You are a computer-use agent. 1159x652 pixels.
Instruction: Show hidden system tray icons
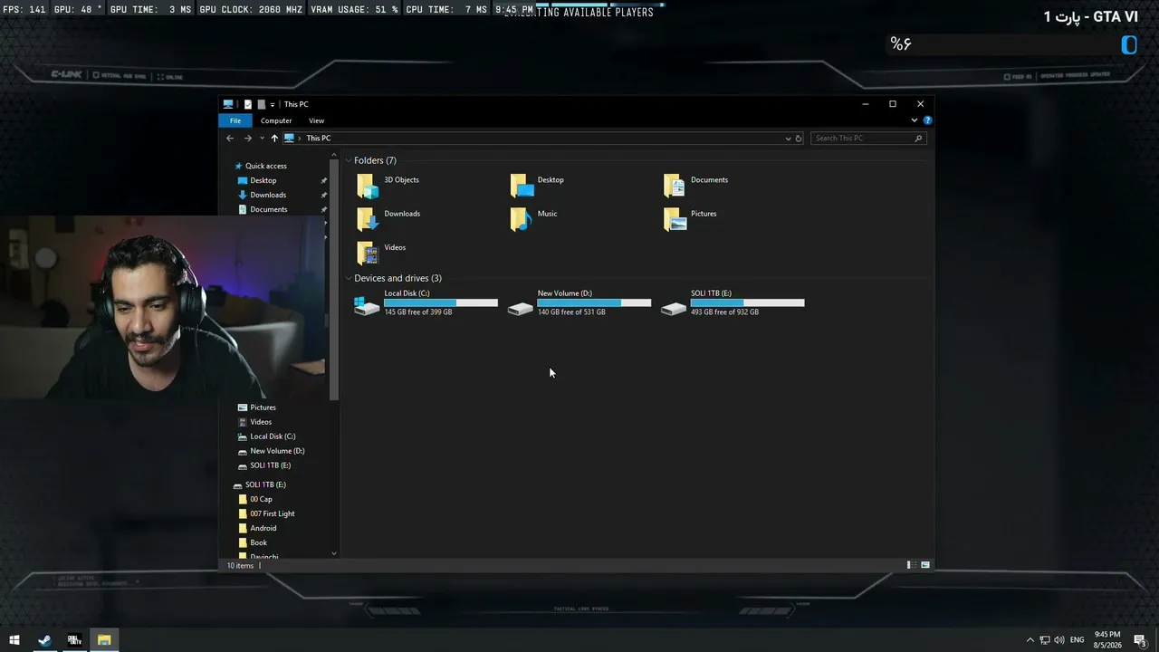click(x=1030, y=640)
